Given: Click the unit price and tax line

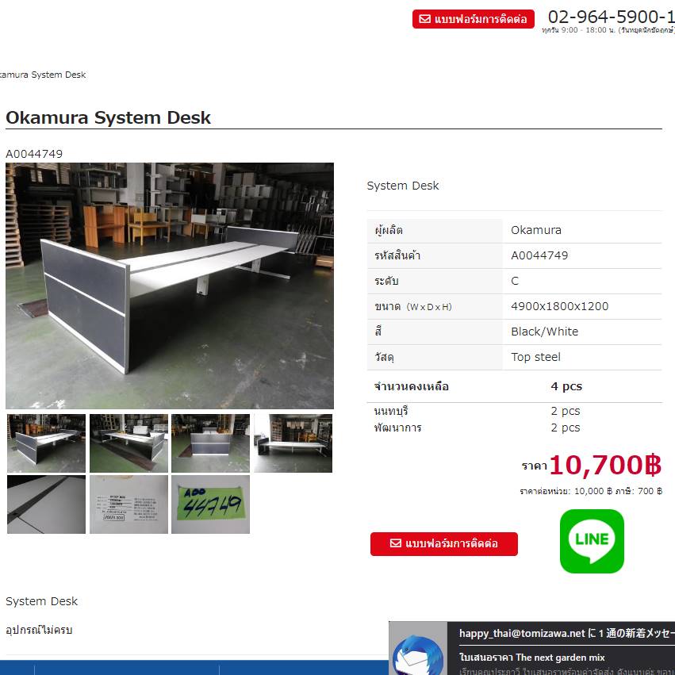Looking at the screenshot, I should point(591,491).
